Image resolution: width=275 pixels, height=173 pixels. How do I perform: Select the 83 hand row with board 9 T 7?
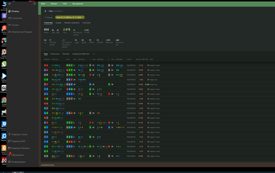click(158, 147)
